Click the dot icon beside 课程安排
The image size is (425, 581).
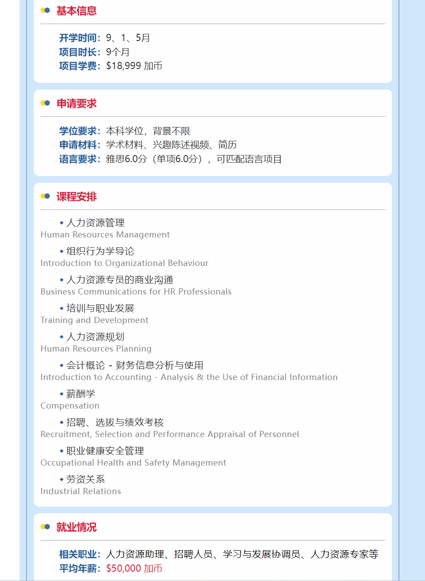coord(45,196)
